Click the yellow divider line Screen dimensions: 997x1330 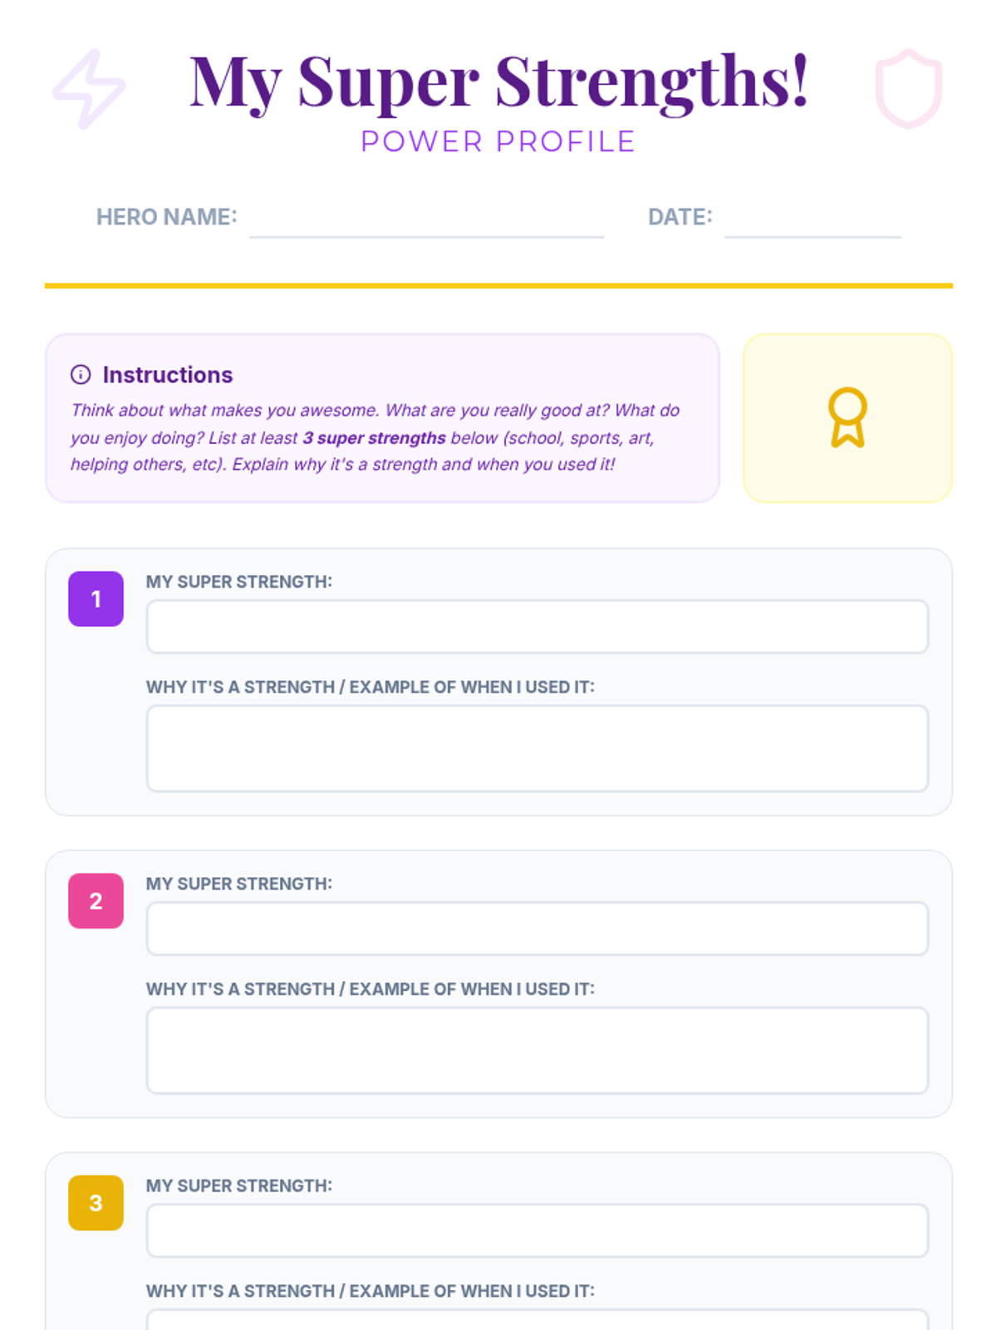coord(498,286)
